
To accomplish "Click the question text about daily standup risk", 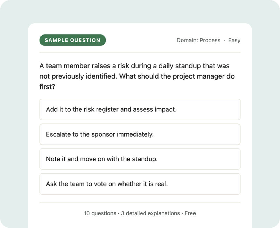I will click(x=137, y=76).
